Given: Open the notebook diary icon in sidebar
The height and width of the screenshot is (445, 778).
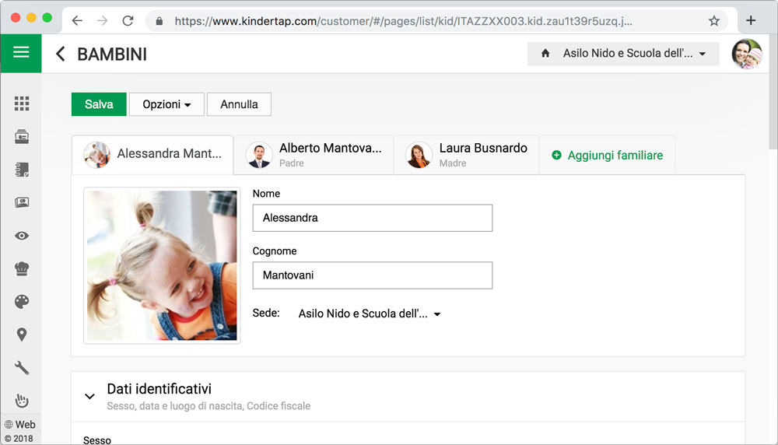Looking at the screenshot, I should tap(22, 170).
